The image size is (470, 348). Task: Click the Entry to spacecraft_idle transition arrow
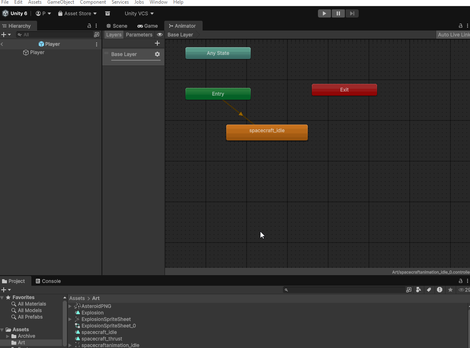pos(241,114)
